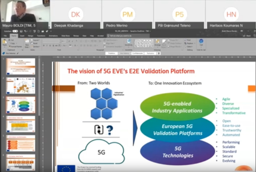Open the Insert ribbon tab
The width and height of the screenshot is (256, 172).
pyautogui.click(x=22, y=36)
